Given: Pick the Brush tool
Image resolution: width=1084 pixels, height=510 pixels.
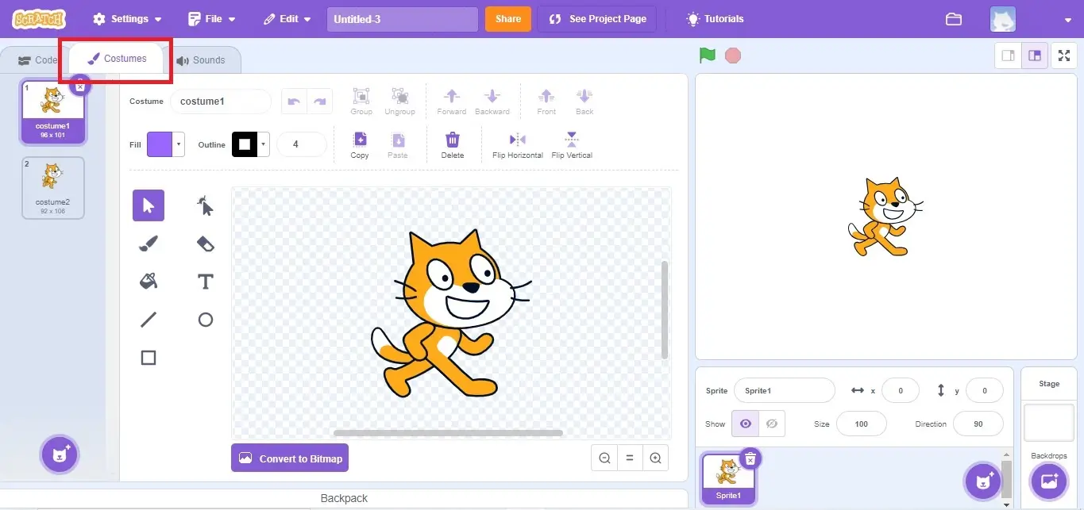Looking at the screenshot, I should pyautogui.click(x=149, y=243).
